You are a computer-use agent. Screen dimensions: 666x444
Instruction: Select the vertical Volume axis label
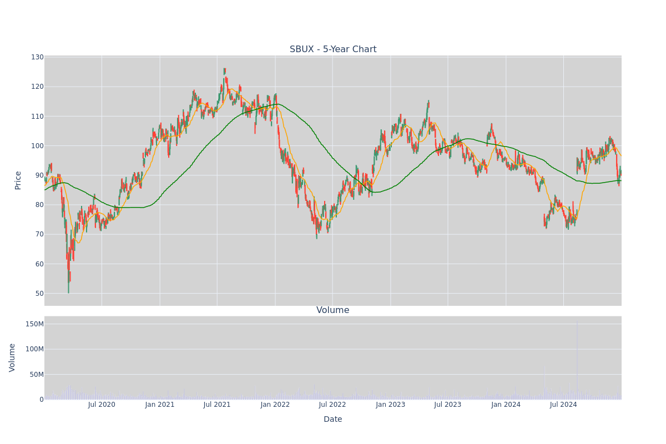click(x=12, y=357)
